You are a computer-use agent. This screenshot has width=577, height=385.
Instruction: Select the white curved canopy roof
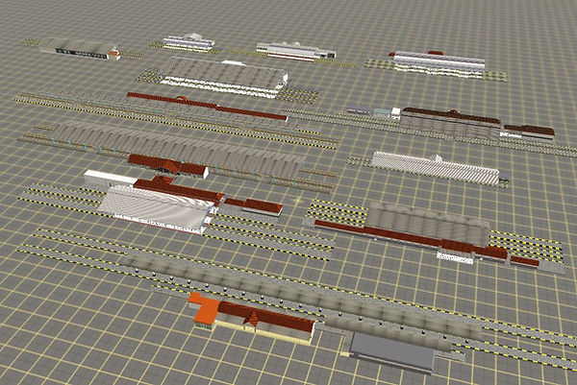tap(156, 209)
